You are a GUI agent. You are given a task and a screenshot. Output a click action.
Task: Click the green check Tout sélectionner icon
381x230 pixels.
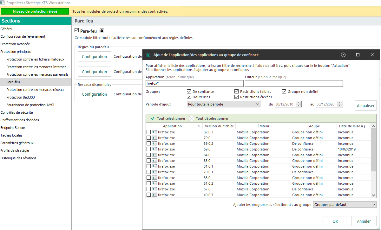coord(153,118)
